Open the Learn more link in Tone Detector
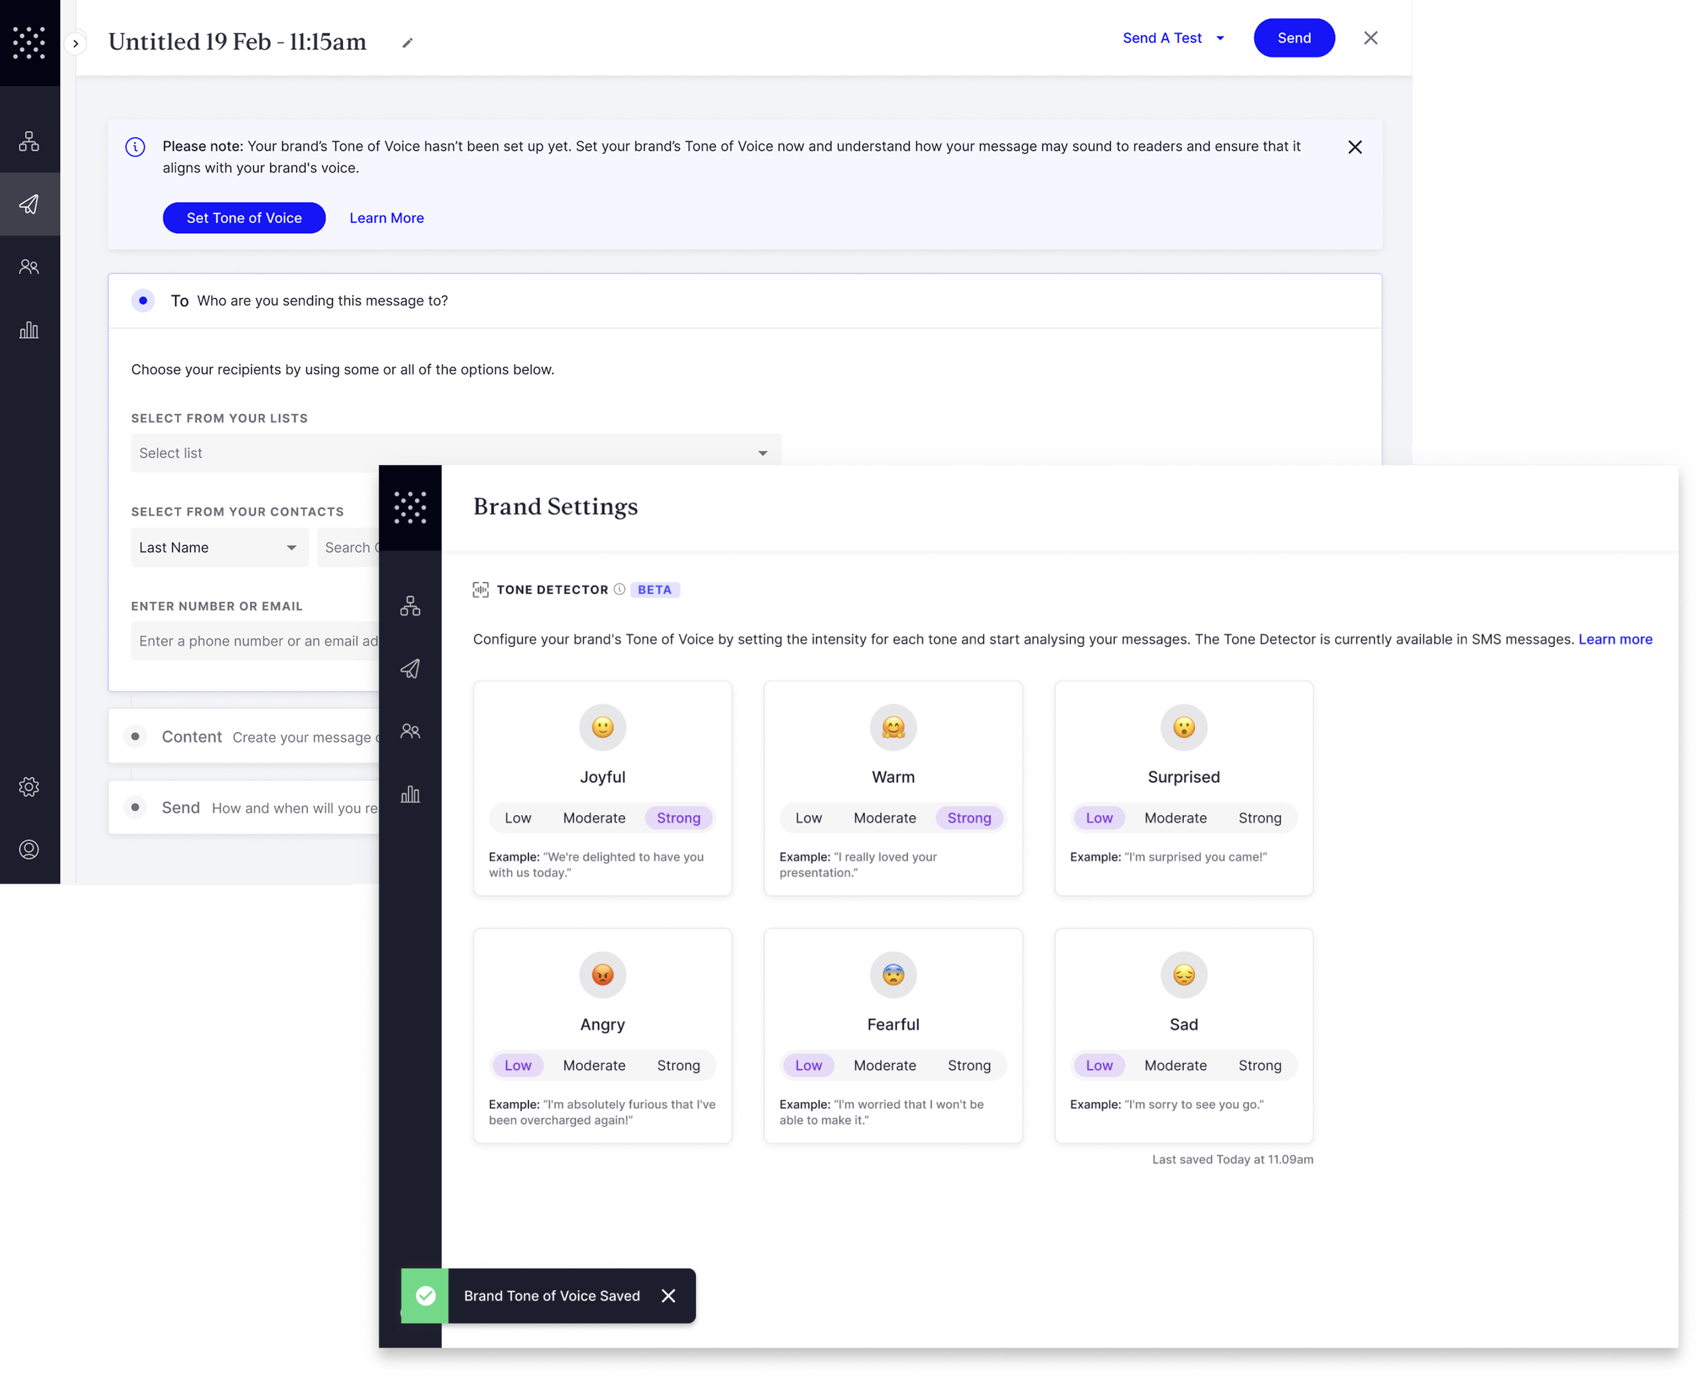The width and height of the screenshot is (1708, 1380). (x=1614, y=639)
